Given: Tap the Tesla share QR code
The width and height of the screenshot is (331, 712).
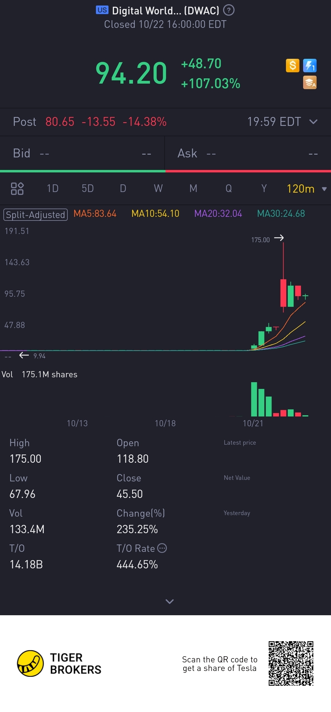Looking at the screenshot, I should pos(291,663).
